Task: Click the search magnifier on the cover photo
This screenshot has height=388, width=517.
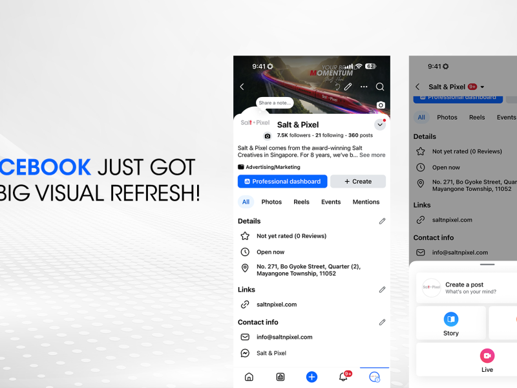Action: click(x=380, y=87)
